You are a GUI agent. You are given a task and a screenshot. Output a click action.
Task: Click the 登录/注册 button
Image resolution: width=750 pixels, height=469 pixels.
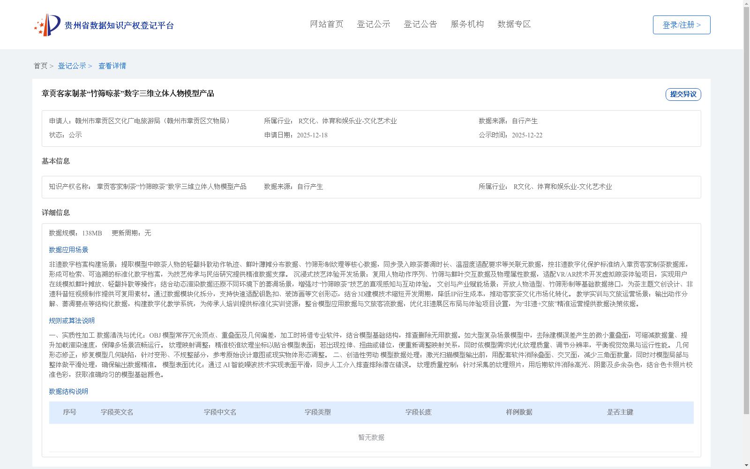pyautogui.click(x=682, y=25)
